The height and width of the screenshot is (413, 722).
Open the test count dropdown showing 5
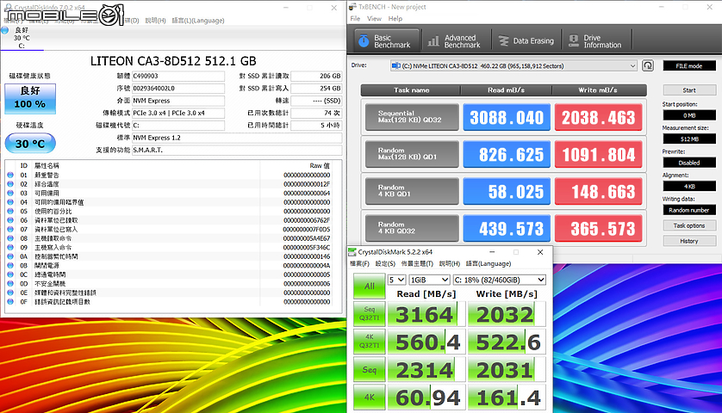tap(396, 280)
